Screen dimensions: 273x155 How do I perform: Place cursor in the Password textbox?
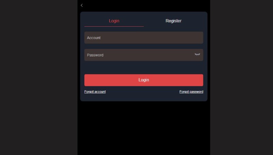[x=144, y=55]
